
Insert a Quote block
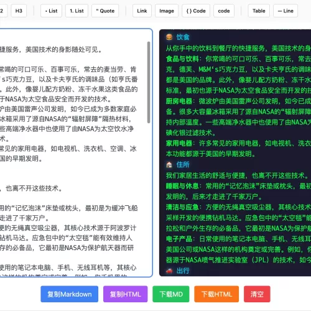[x=105, y=11]
